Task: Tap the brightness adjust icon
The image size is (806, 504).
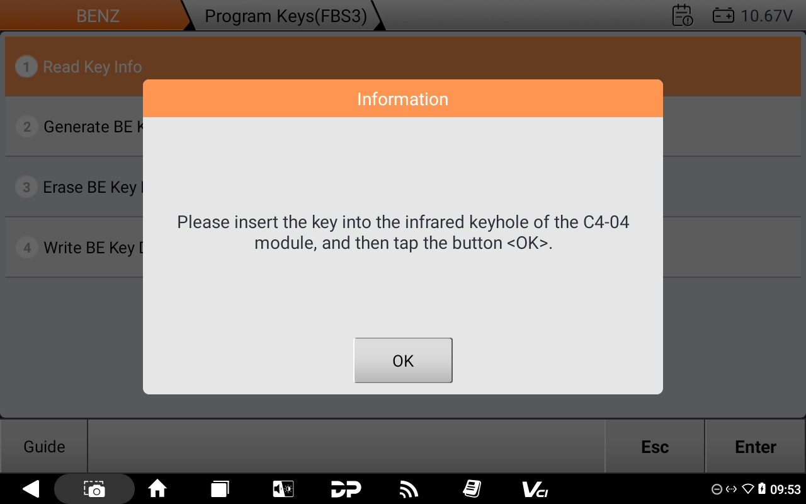Action: coord(283,489)
